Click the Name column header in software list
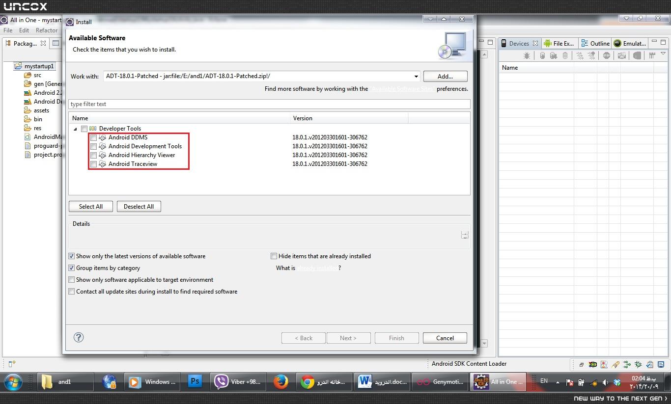 tap(179, 118)
